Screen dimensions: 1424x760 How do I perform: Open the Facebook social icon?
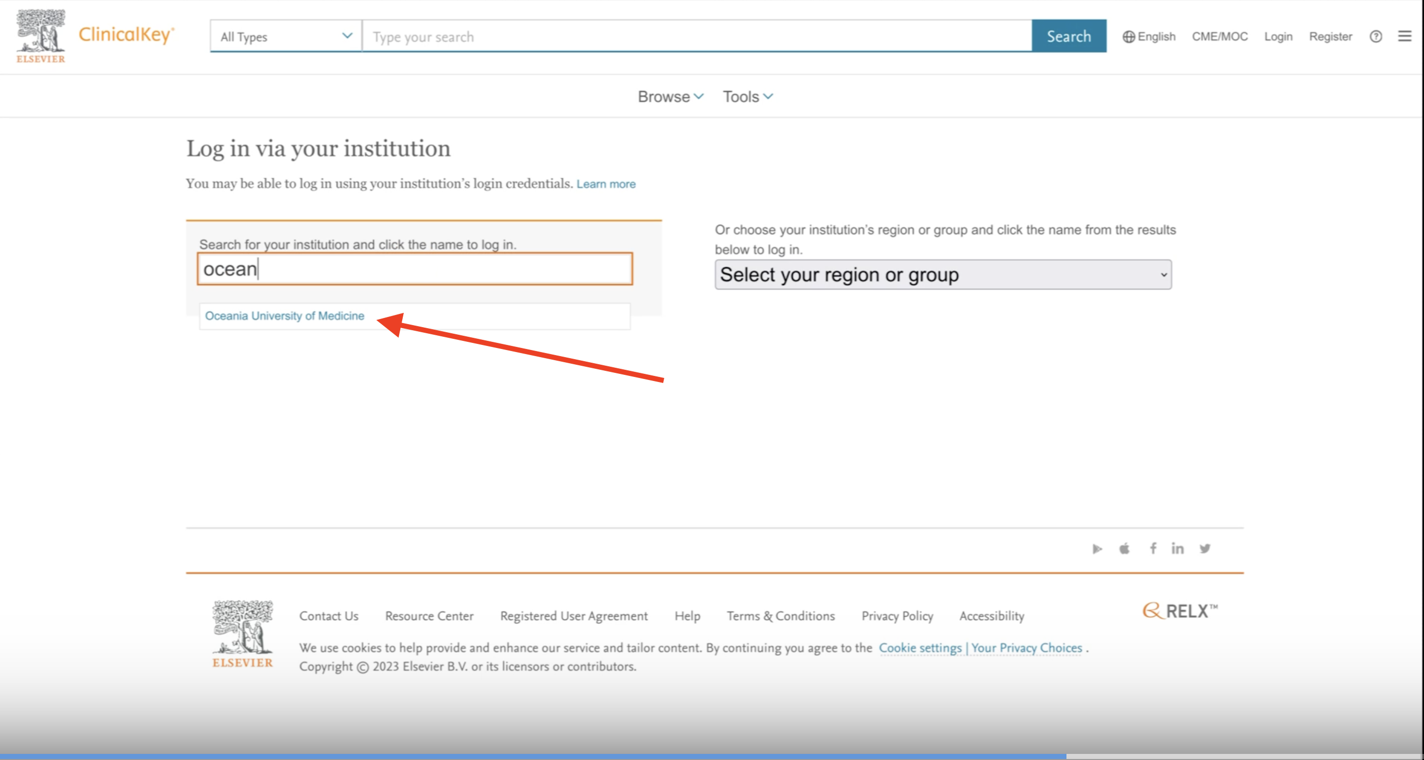(1153, 548)
